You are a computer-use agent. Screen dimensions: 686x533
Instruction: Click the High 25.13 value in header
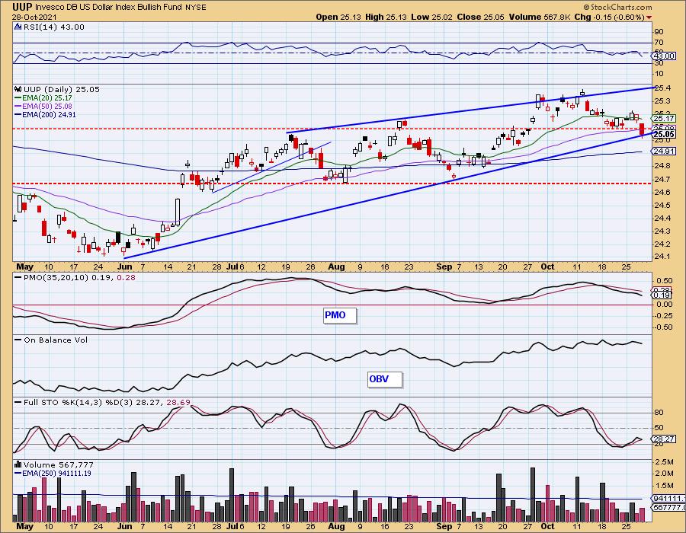386,17
